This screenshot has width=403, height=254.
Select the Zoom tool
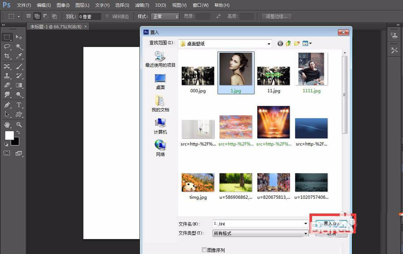click(19, 125)
